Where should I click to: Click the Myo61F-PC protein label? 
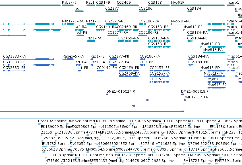click(x=217, y=85)
